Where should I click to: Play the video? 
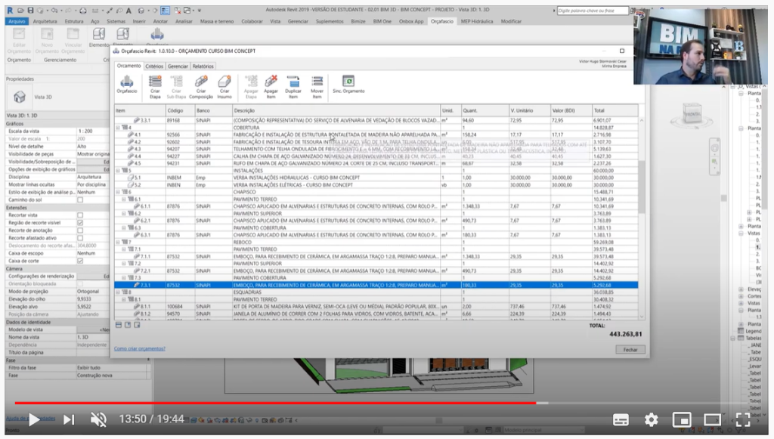click(33, 420)
